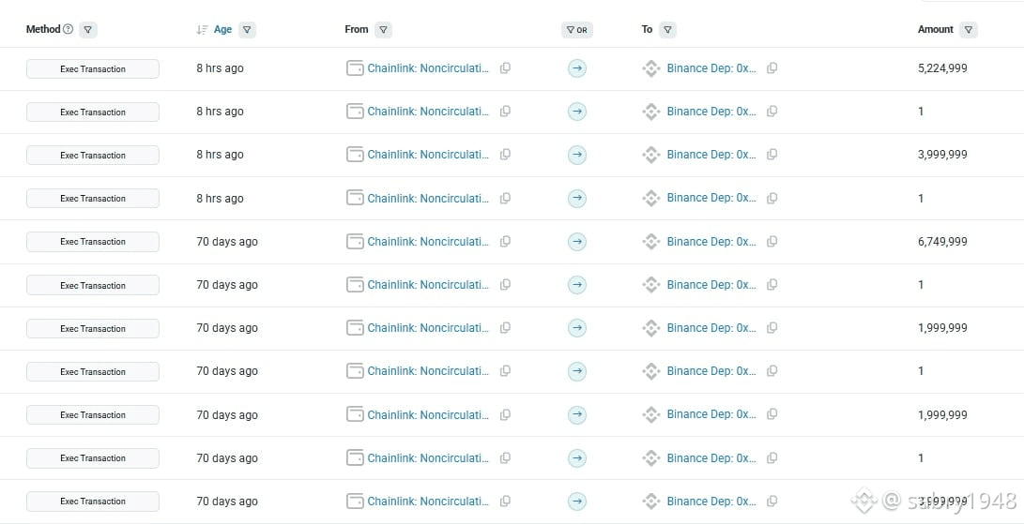Copy the To address in the 6,749,999 row
This screenshot has width=1024, height=524.
tap(772, 242)
